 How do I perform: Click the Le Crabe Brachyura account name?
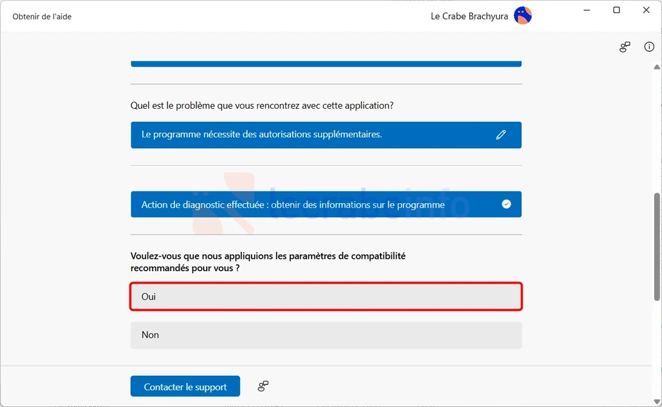tap(469, 16)
